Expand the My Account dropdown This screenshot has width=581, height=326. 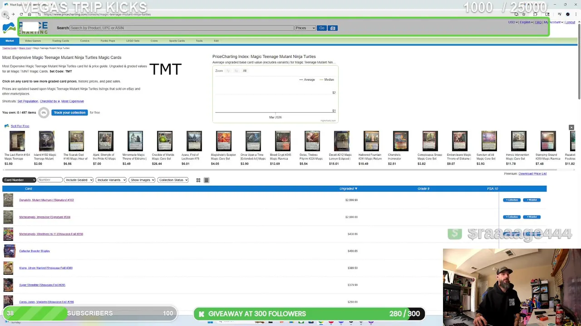tap(554, 22)
